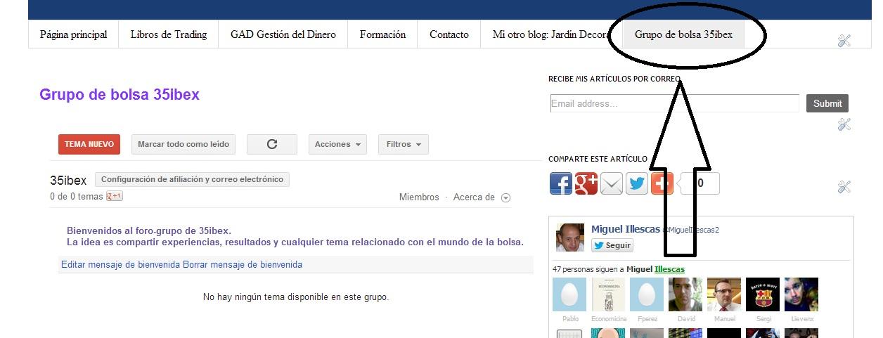The image size is (883, 338).
Task: Click the Google +1 badge under 35ibex
Action: (115, 196)
